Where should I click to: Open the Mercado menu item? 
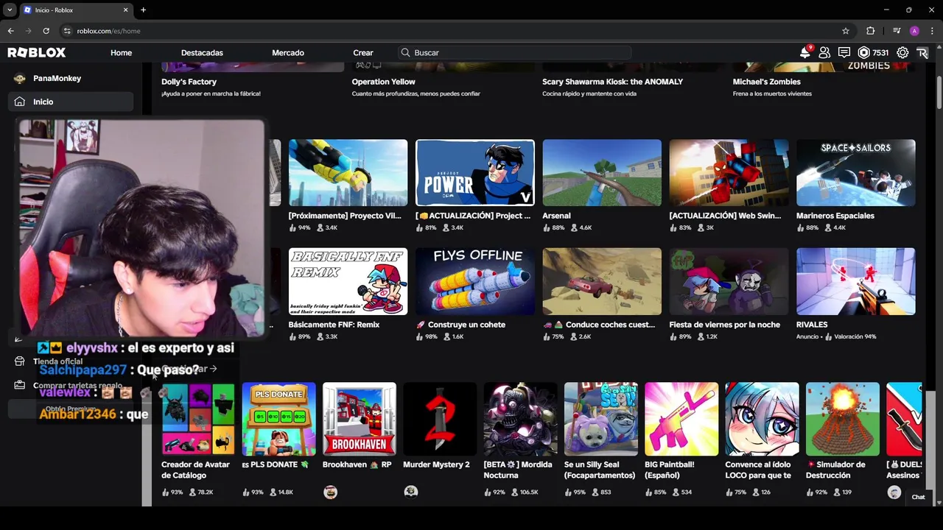(x=288, y=52)
